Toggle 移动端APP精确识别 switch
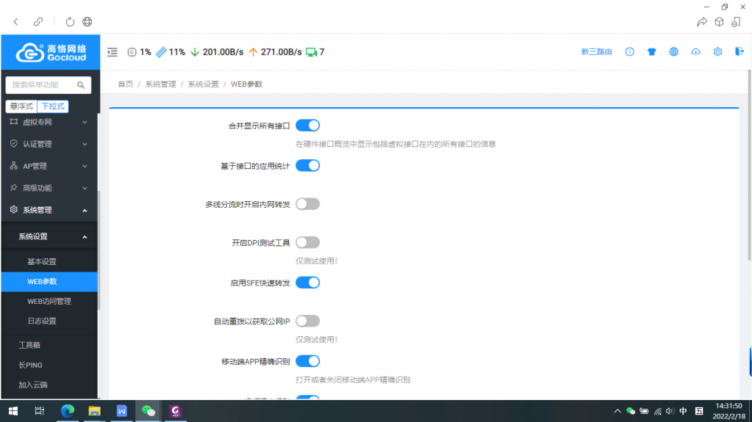 point(307,361)
